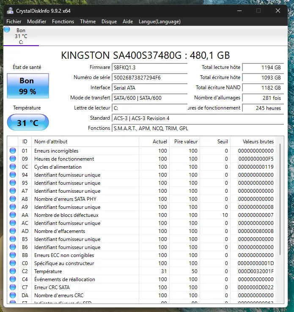Click status orb for Erreur CRC SATA
The image size is (294, 312).
(x=13, y=287)
